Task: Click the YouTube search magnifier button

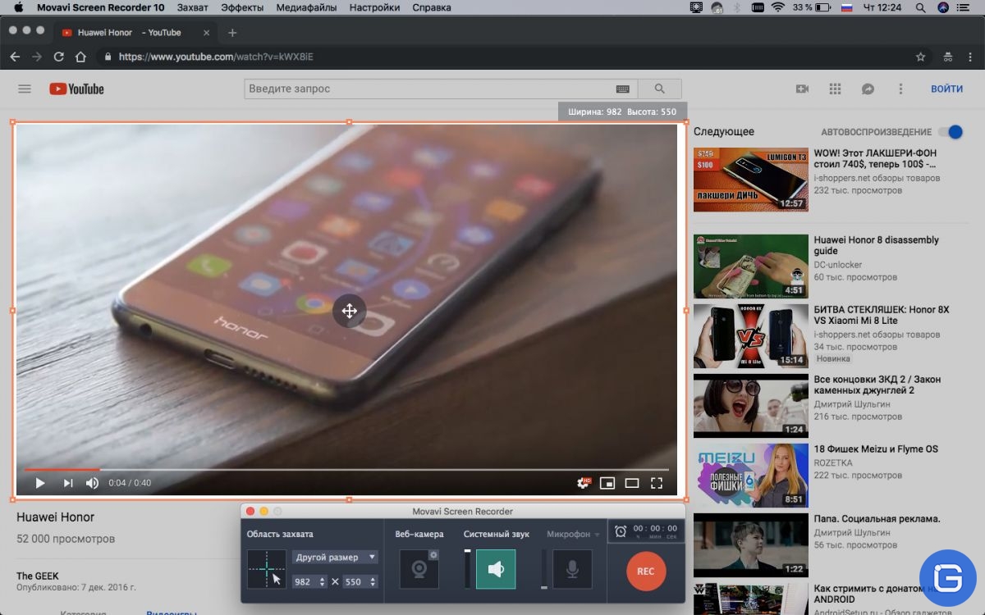Action: tap(659, 89)
